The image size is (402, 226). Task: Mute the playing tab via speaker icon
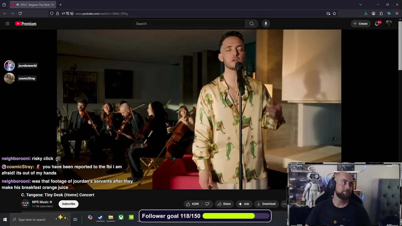point(18,5)
